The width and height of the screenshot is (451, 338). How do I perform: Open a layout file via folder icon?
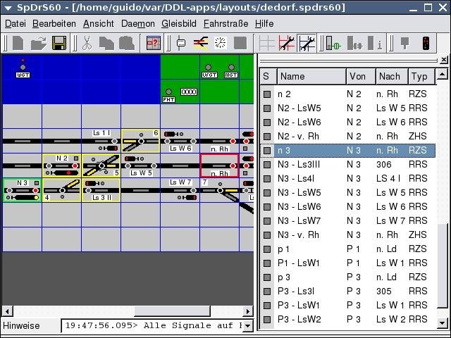pos(39,44)
